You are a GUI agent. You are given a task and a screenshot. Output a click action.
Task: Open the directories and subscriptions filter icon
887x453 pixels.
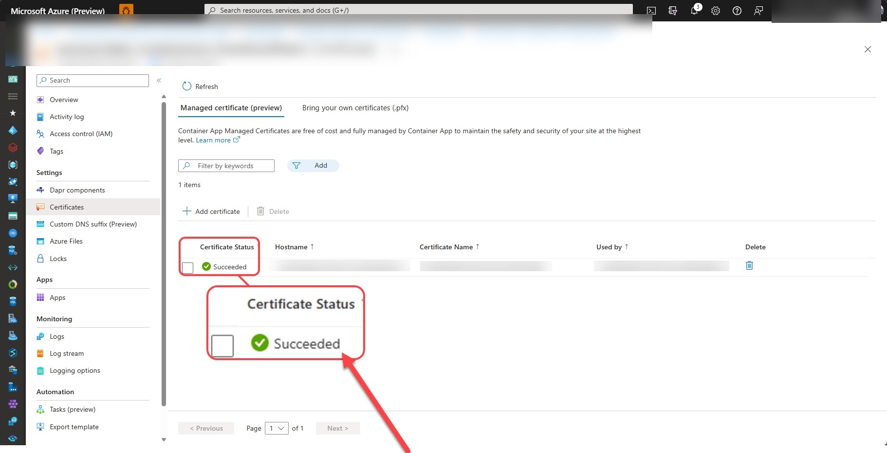point(673,10)
